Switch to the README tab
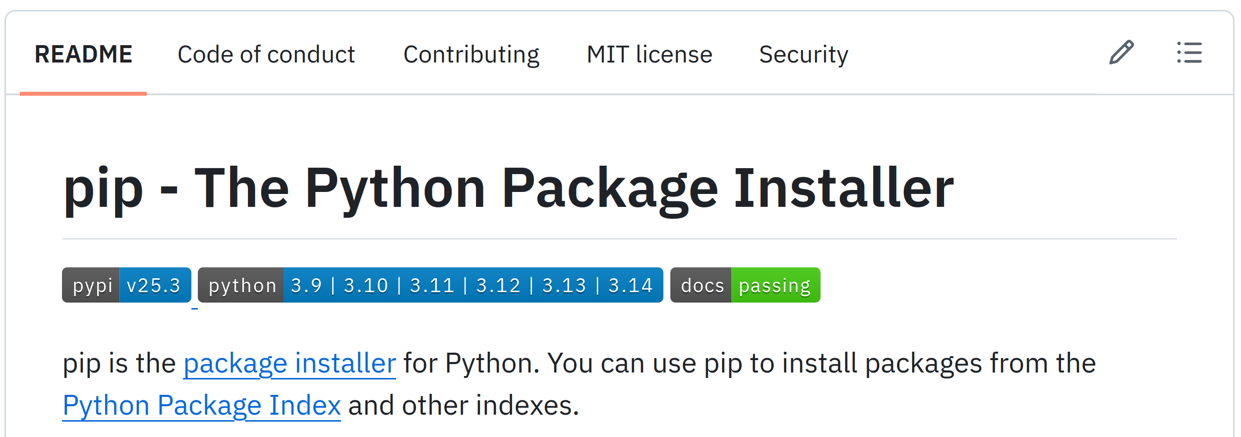The width and height of the screenshot is (1241, 437). tap(83, 54)
